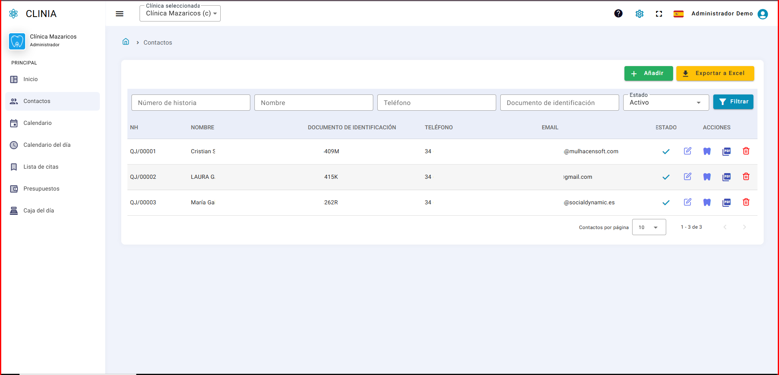779x375 pixels.
Task: Expand the Estado Activo filter dropdown
Action: coord(666,103)
